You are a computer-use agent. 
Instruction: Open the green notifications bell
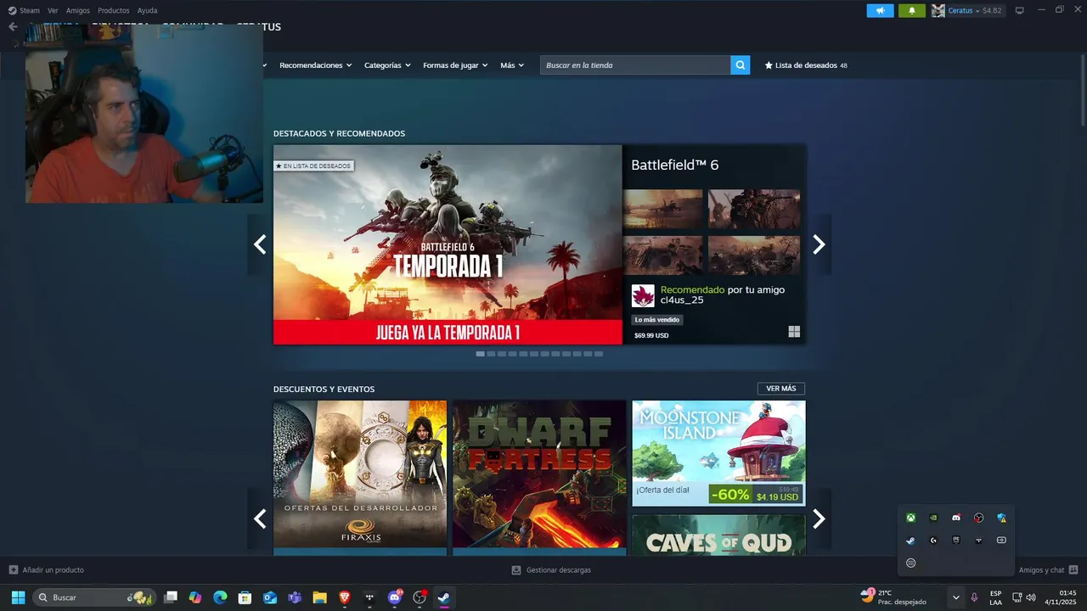tap(912, 10)
